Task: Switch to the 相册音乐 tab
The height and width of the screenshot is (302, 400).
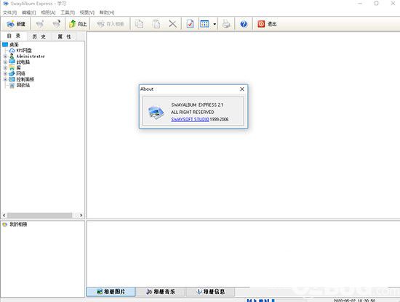Action: (x=161, y=292)
